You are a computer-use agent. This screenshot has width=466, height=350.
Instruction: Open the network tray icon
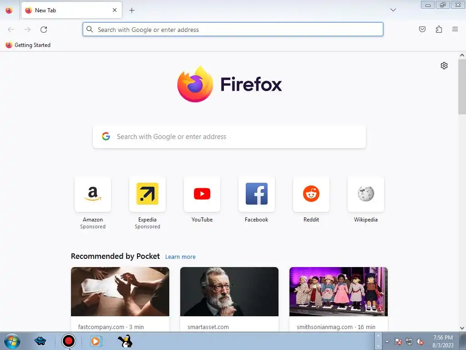pyautogui.click(x=409, y=341)
